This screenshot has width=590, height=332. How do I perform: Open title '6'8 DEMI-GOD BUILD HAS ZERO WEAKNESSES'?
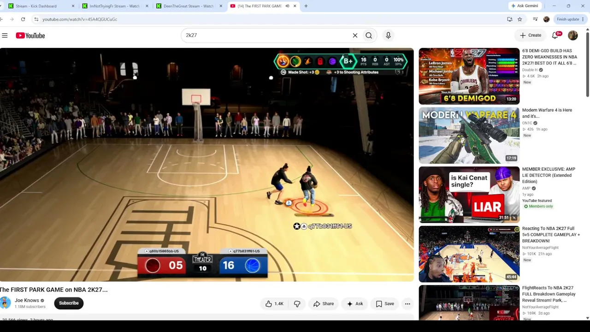coord(549,57)
